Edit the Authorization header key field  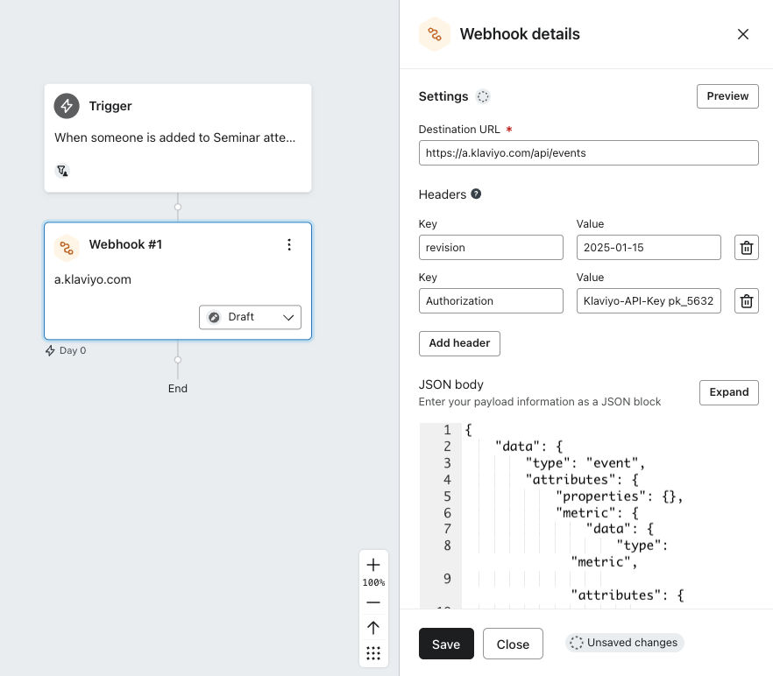click(x=491, y=300)
